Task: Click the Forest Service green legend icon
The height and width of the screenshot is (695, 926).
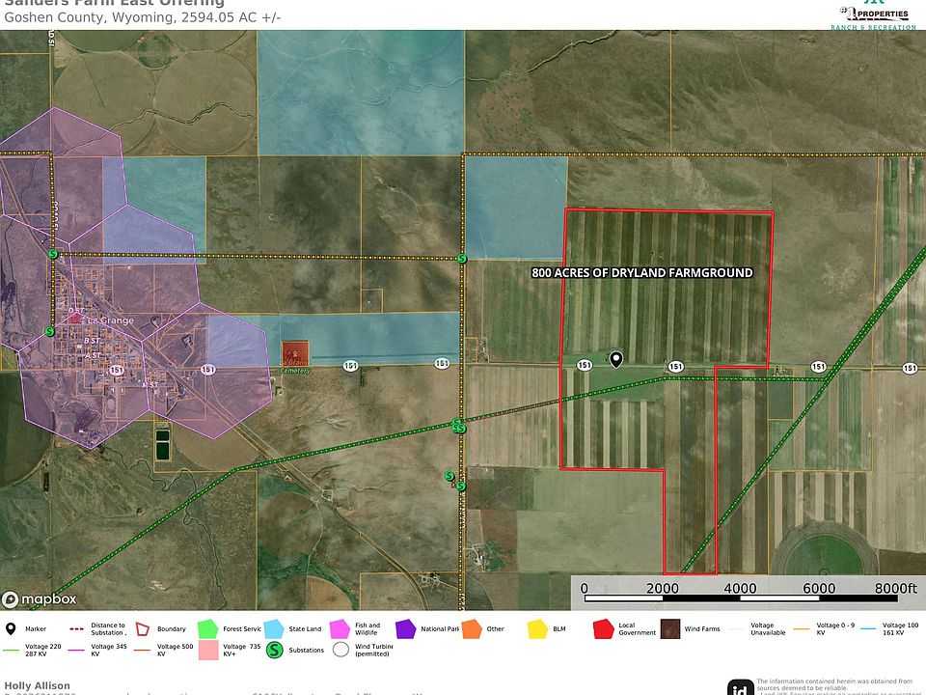Action: click(208, 628)
